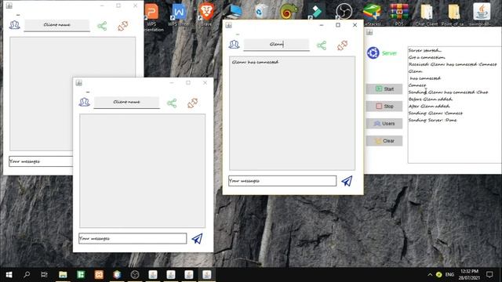502x282 pixels.
Task: Open the Camtasia chameleon desktop icon
Action: pos(288,11)
